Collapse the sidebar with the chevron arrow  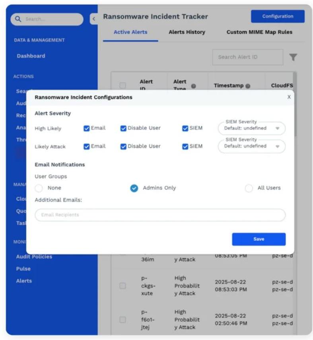pos(94,19)
